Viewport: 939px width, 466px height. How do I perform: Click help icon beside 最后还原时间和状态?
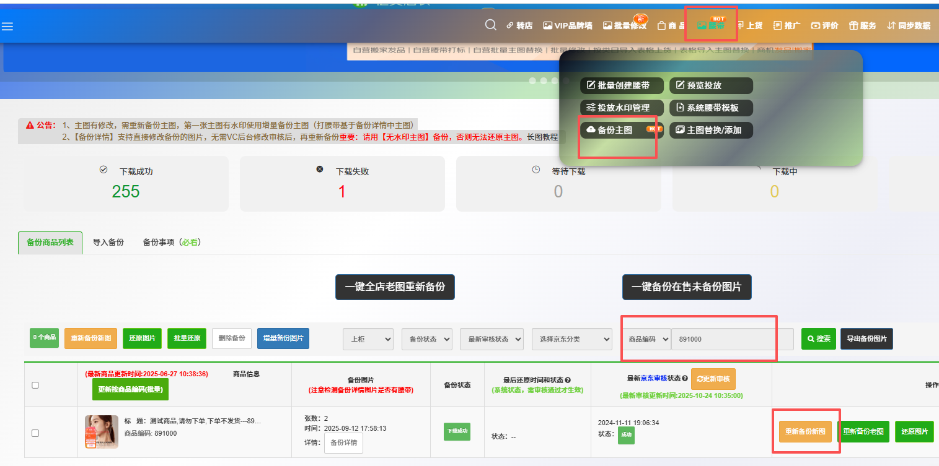tap(568, 380)
